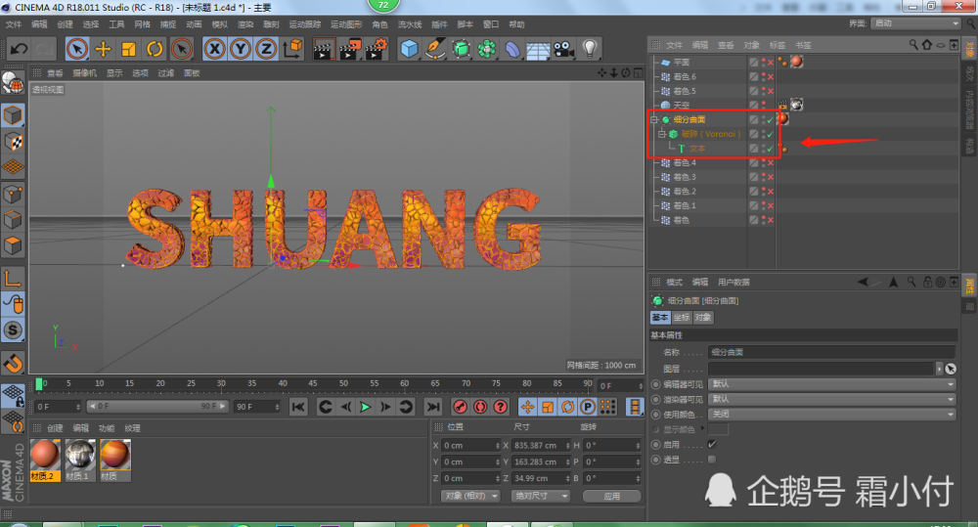978x527 pixels.
Task: Play the animation forward
Action: [x=366, y=407]
